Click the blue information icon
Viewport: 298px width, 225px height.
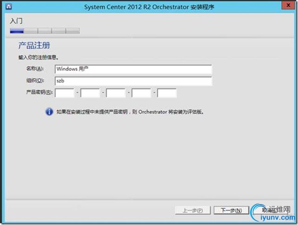[x=49, y=112]
